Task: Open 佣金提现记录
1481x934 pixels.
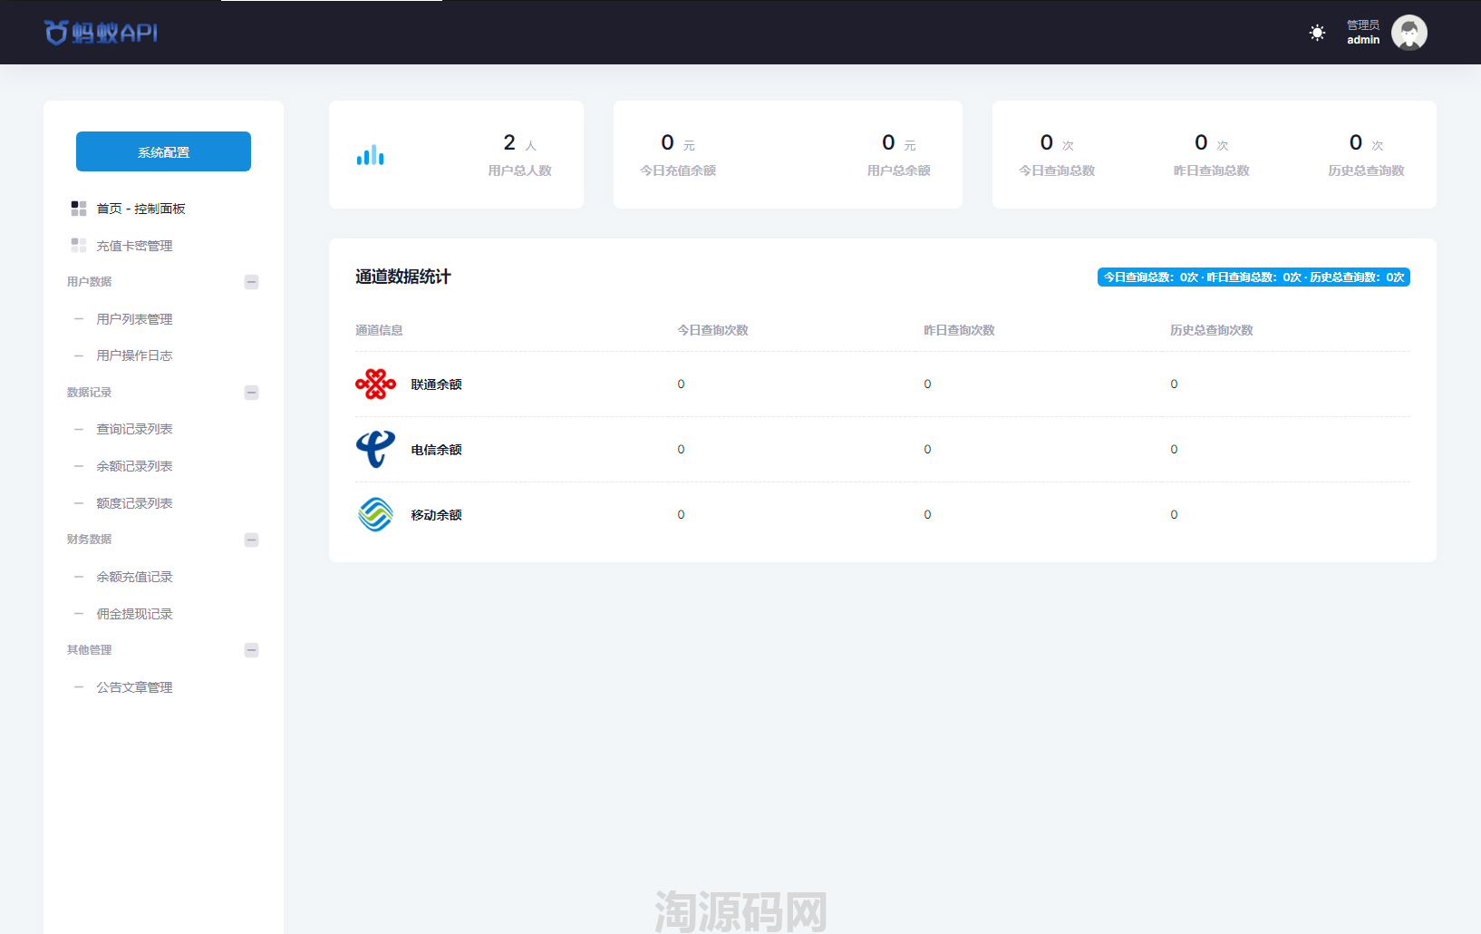Action: click(x=134, y=614)
